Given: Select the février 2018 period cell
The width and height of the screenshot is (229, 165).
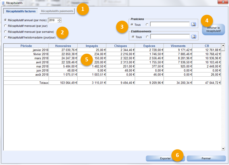Looking at the screenshot, I should click(x=26, y=54).
